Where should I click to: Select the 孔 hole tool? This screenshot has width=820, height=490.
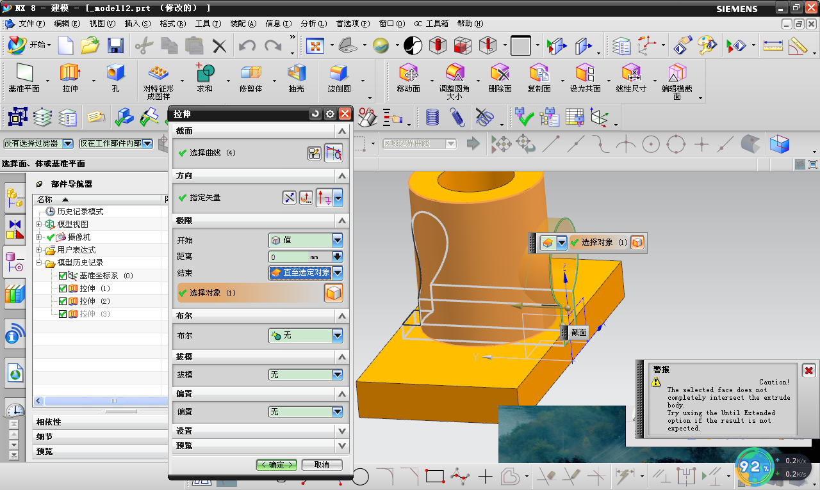[x=115, y=78]
